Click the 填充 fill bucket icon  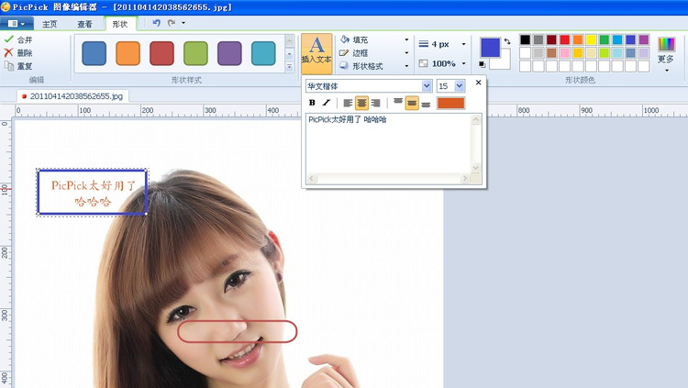(344, 39)
